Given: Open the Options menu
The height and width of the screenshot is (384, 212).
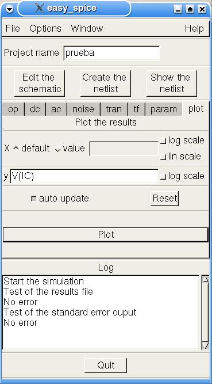Looking at the screenshot, I should click(x=45, y=28).
